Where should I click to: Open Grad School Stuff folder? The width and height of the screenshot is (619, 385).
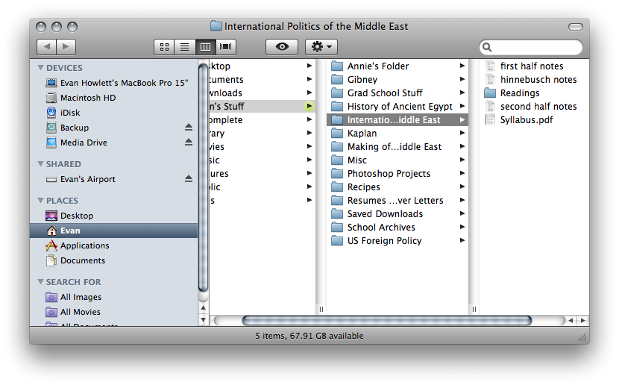398,93
